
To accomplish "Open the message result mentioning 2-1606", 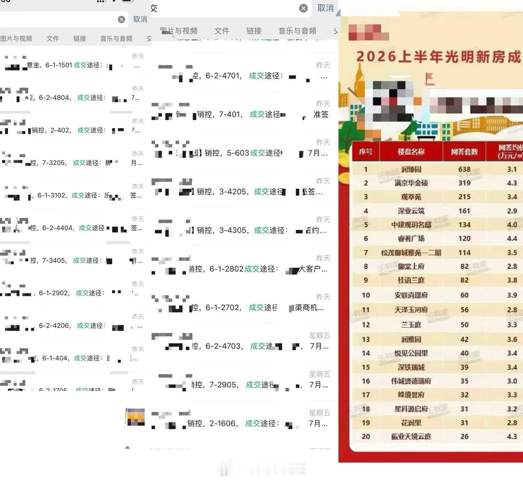I will click(244, 420).
